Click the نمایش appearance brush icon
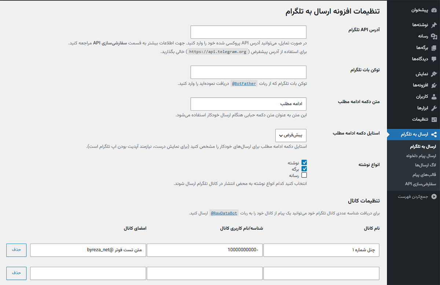Viewport: 440px width, 285px height. [434, 74]
